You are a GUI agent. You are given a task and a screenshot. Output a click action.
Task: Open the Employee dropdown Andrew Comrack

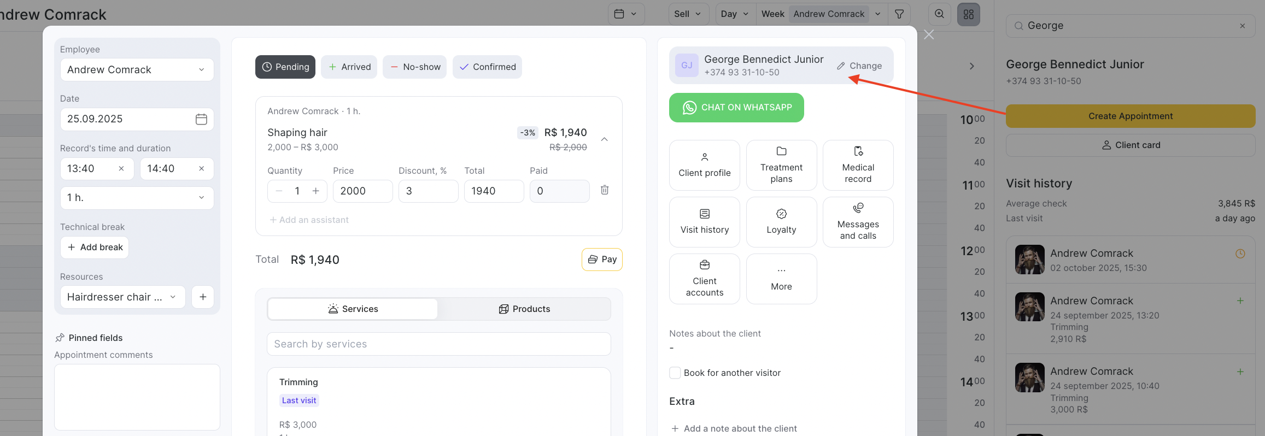point(137,70)
